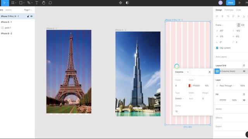This screenshot has height=139, width=248.
Task: Open the Page 1 dropdown
Action: pos(28,10)
